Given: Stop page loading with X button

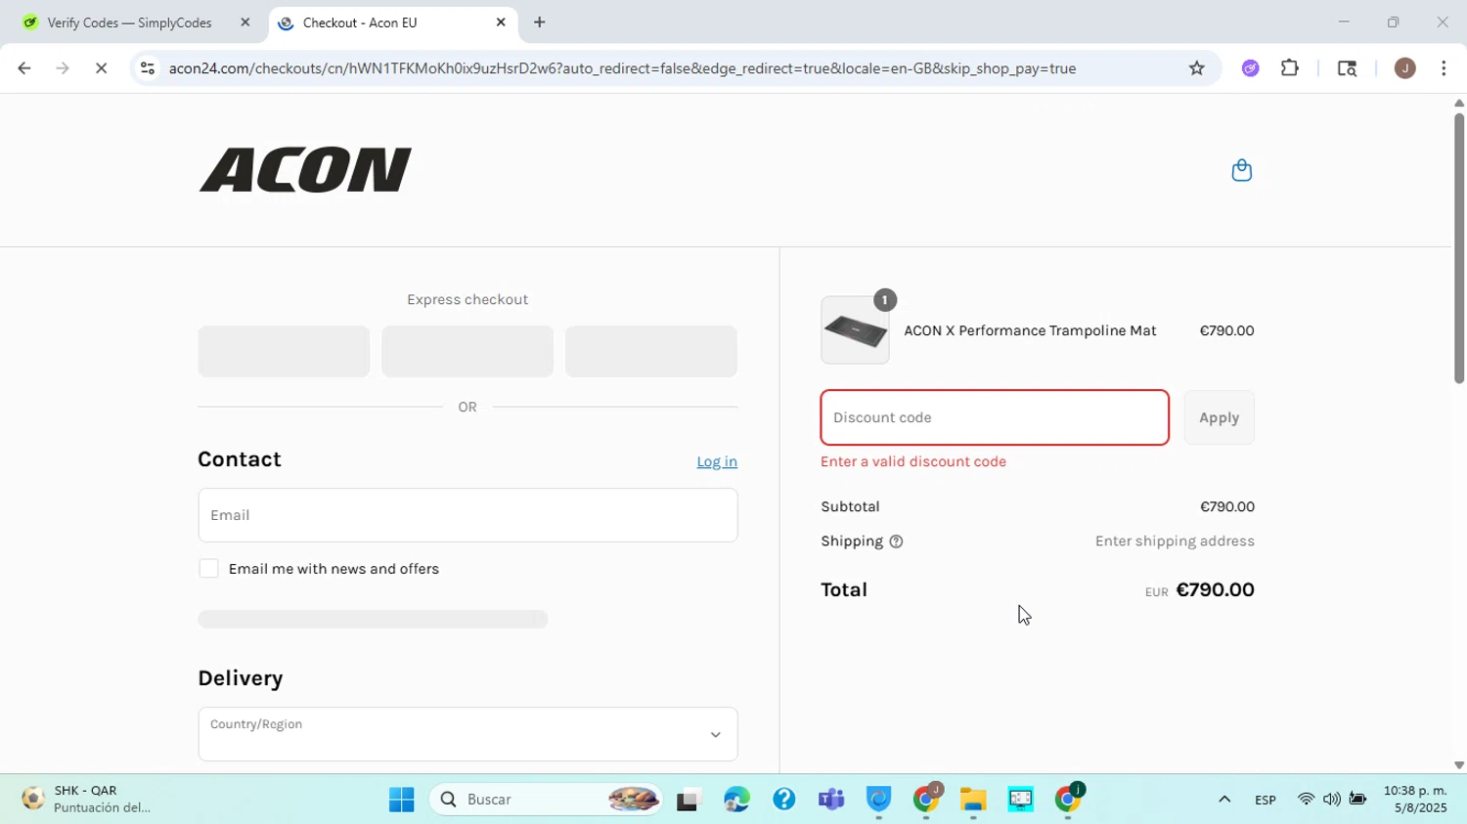Looking at the screenshot, I should pyautogui.click(x=102, y=68).
